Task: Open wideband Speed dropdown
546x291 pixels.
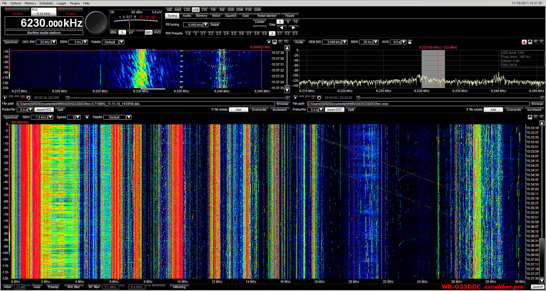Action: (x=78, y=117)
